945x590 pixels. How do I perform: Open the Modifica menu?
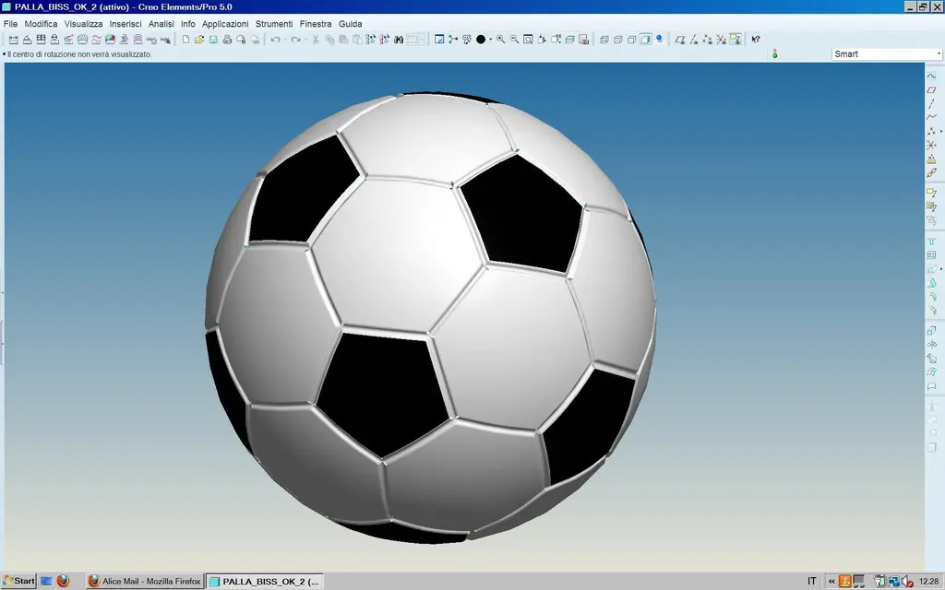41,24
